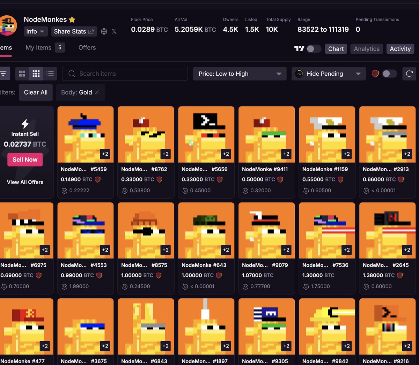Click the +2 badge on NodeMonke #9305
Image resolution: width=419 pixels, height=365 pixels.
(286, 346)
